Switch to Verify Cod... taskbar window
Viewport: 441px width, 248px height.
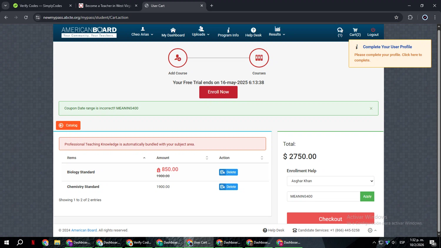point(139,242)
